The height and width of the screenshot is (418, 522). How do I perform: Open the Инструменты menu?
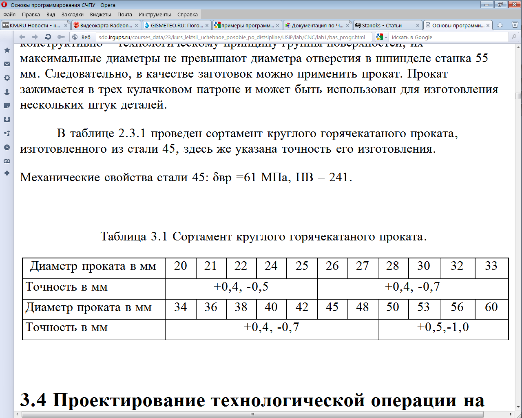tap(155, 14)
